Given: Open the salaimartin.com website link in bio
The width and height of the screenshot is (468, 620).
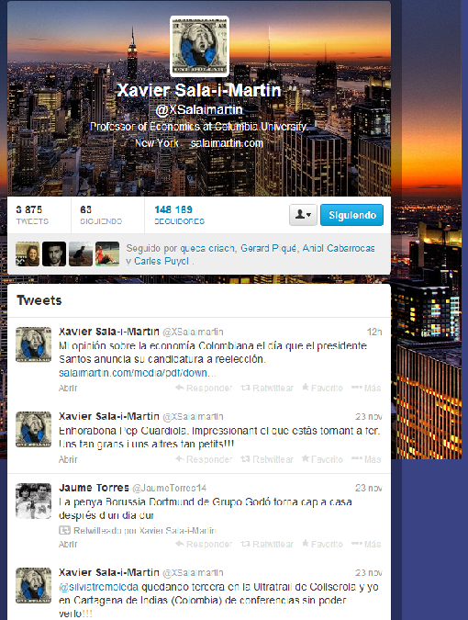Looking at the screenshot, I should coord(227,143).
